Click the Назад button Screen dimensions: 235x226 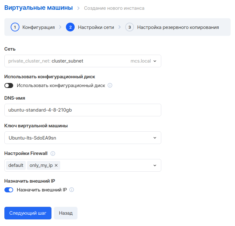66,213
